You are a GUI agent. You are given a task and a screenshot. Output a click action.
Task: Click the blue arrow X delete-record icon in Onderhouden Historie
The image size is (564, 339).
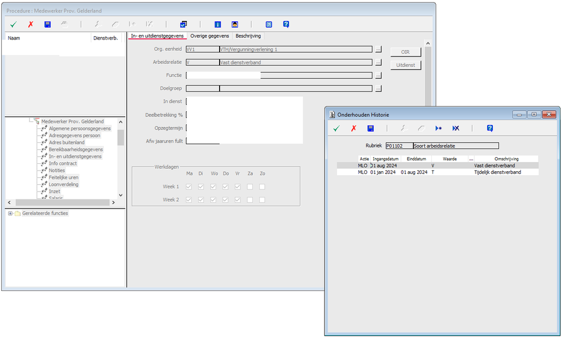(456, 128)
